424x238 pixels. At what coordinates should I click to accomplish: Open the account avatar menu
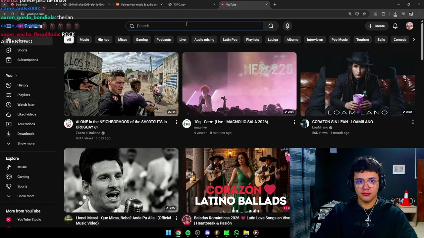[409, 26]
